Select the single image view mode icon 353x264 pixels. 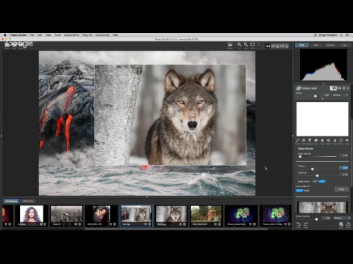(268, 45)
